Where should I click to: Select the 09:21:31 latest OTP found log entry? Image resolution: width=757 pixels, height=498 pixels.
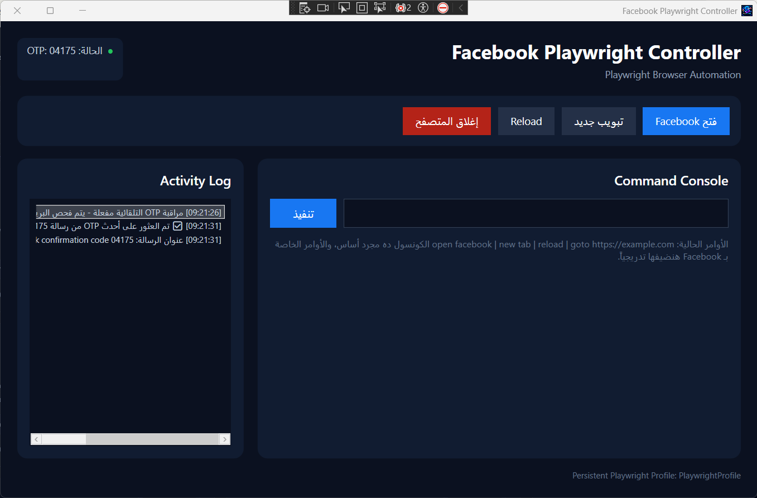130,226
